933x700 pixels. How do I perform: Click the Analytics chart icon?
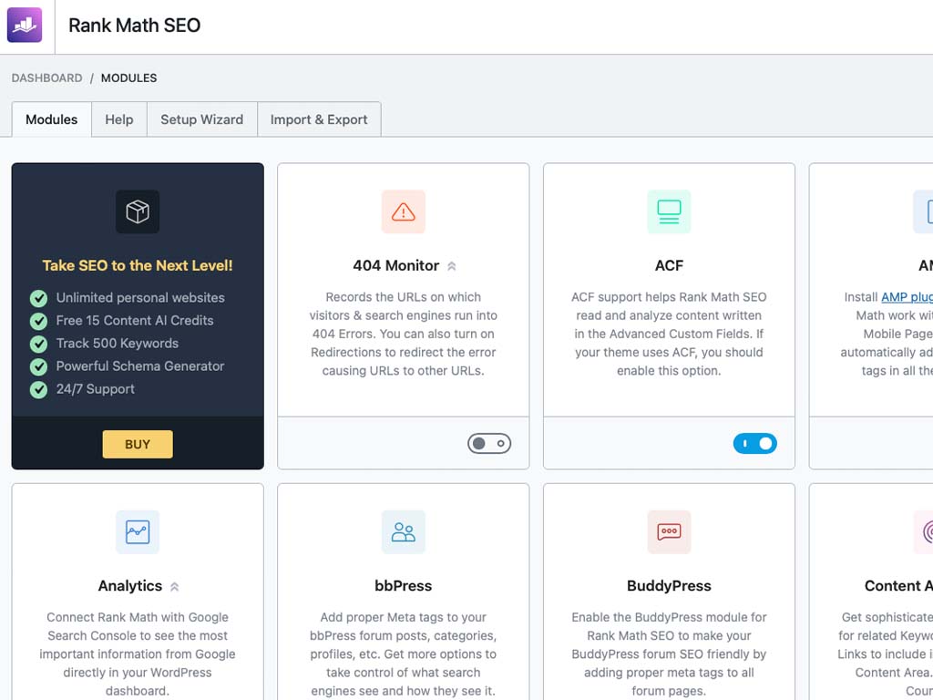coord(138,532)
